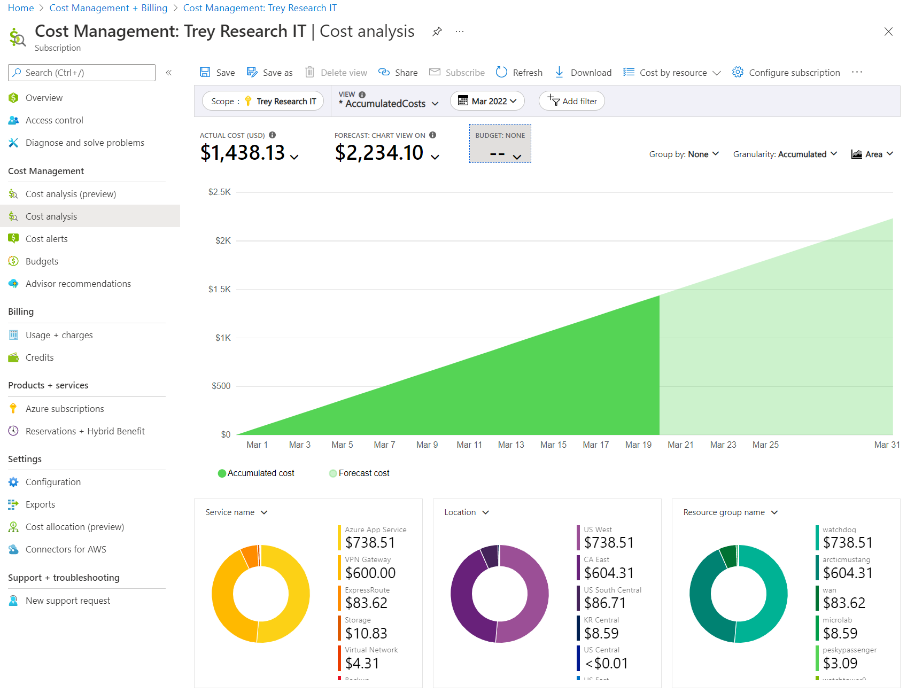The height and width of the screenshot is (693, 907).
Task: Open the Group by dropdown
Action: pos(684,154)
